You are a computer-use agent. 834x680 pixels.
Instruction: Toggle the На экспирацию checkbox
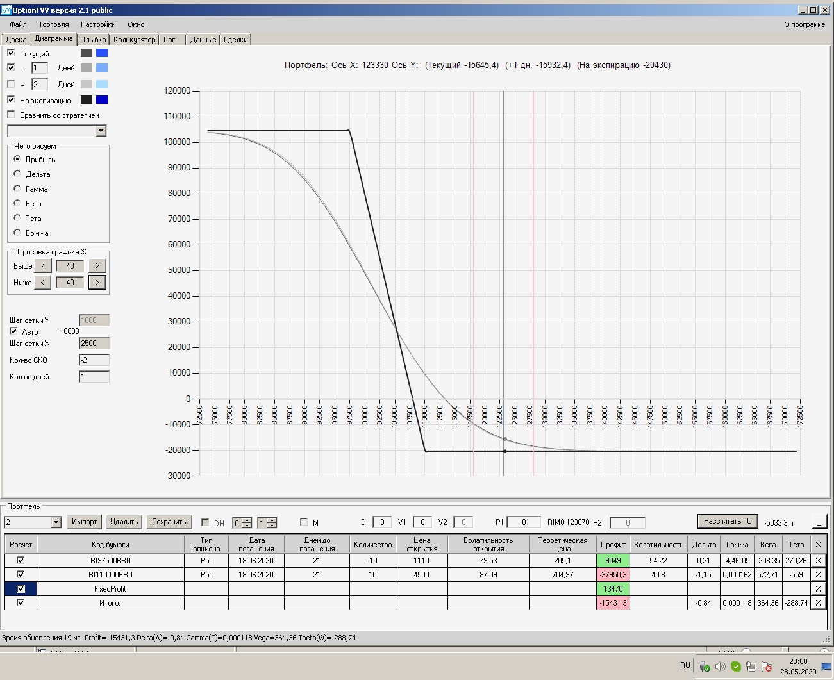coord(11,99)
